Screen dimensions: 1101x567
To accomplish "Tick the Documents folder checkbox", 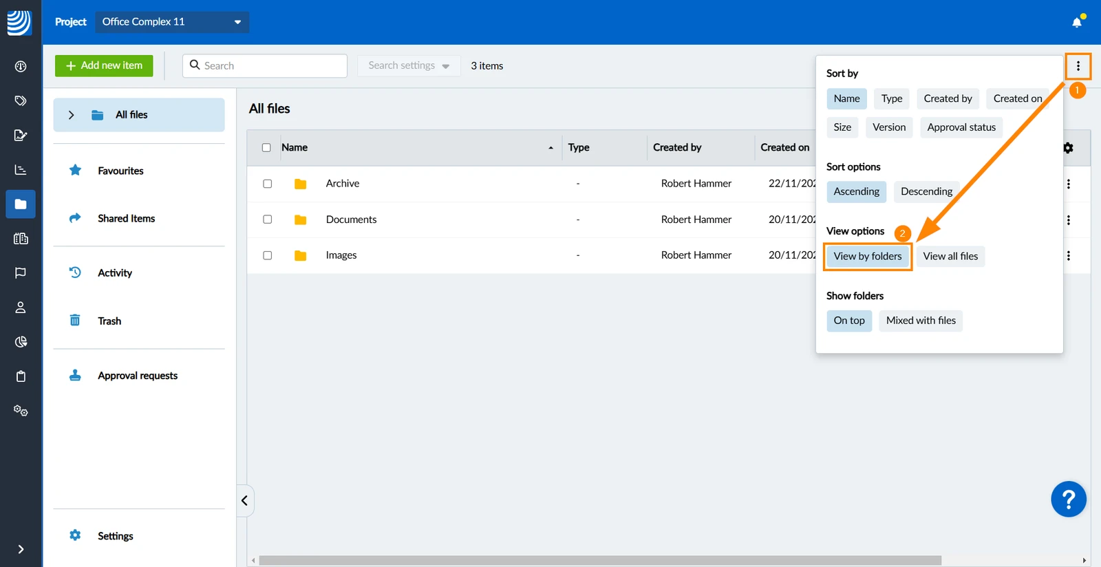I will [267, 220].
